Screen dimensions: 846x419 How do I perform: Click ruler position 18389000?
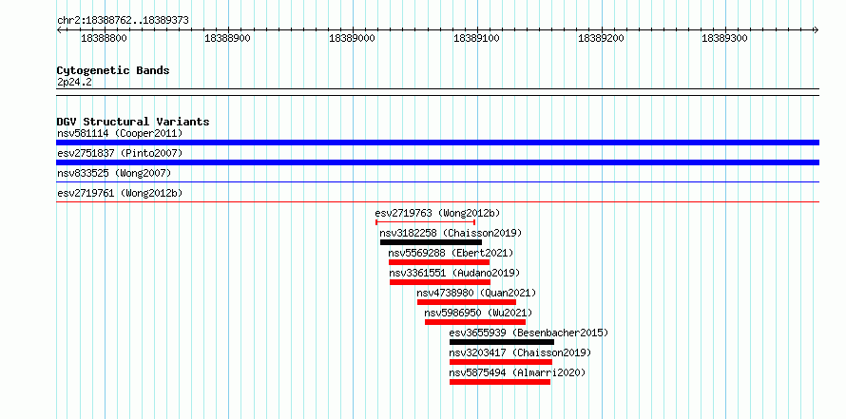click(x=352, y=38)
